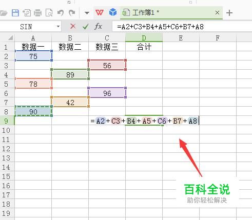Click the Save floppy disk icon
The height and width of the screenshot is (220, 252).
tap(15, 13)
